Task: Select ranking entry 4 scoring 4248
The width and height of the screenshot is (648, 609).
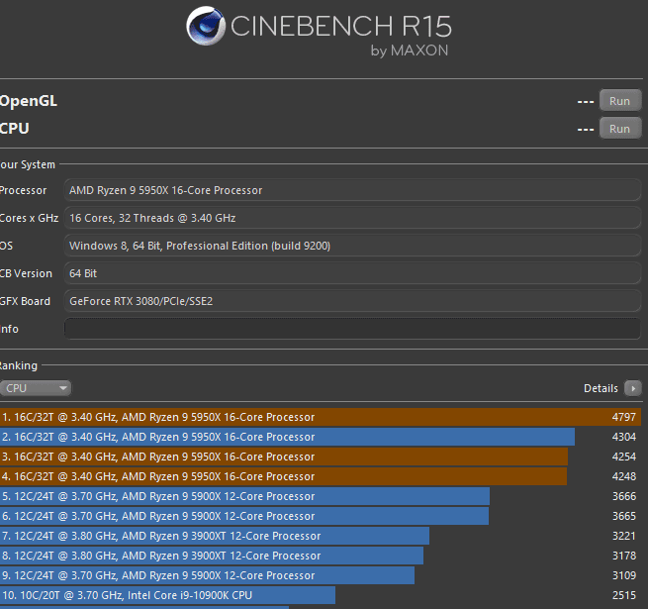Action: 321,476
